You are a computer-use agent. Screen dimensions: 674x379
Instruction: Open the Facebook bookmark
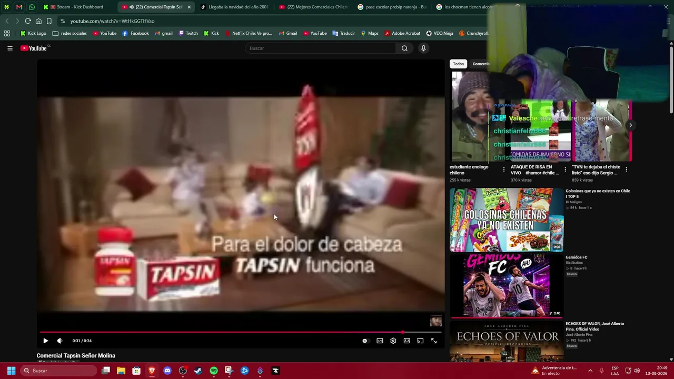click(x=135, y=33)
